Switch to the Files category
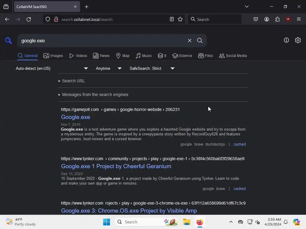The image size is (306, 229). pos(205,56)
